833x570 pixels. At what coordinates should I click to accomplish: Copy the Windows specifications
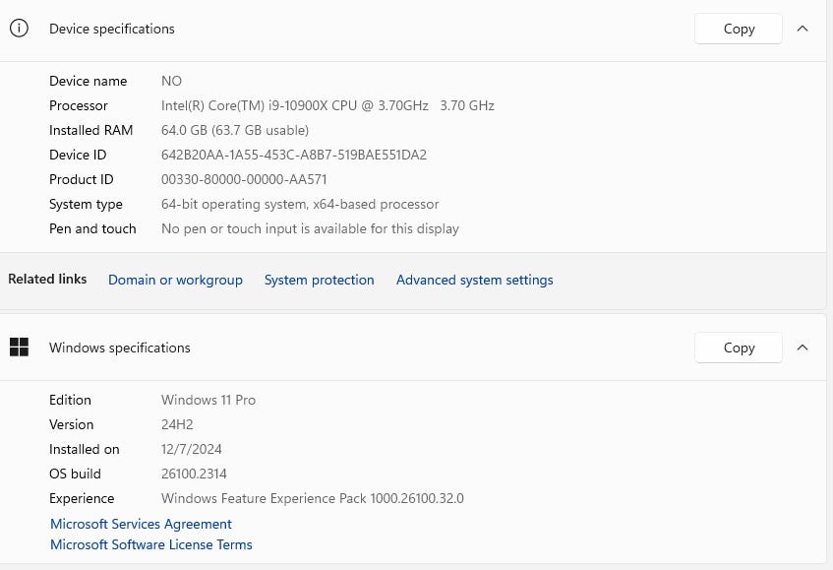click(739, 347)
